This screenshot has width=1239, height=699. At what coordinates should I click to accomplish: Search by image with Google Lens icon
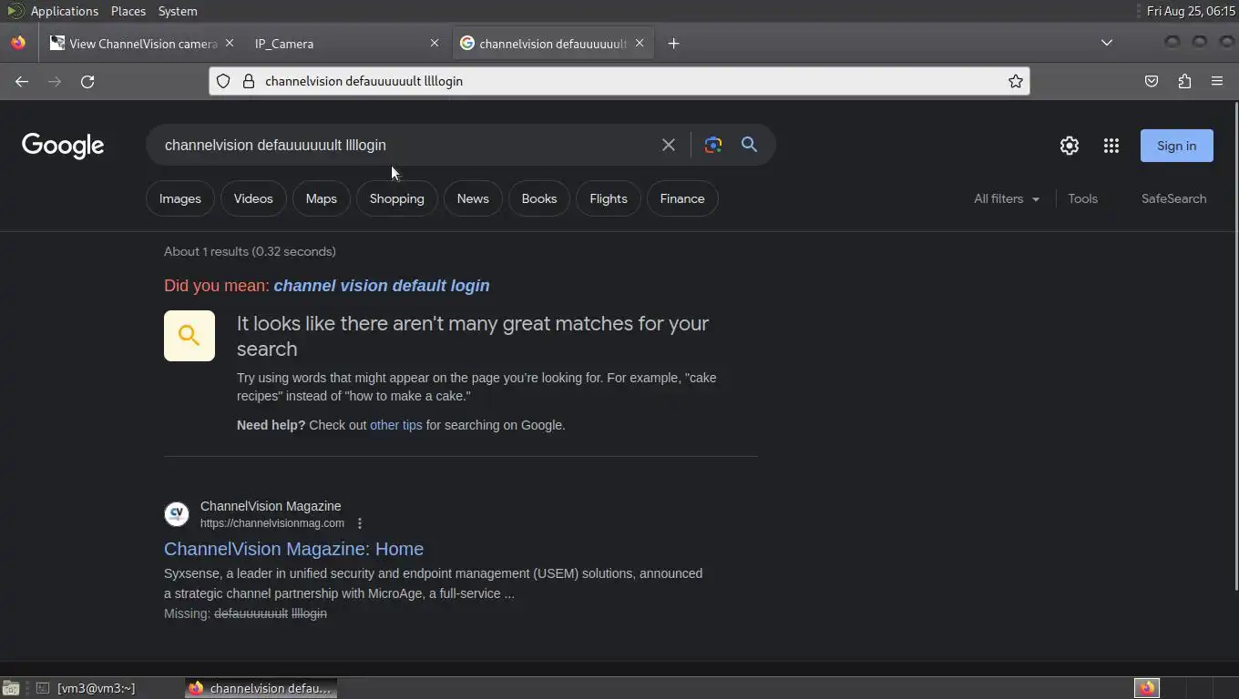[713, 145]
